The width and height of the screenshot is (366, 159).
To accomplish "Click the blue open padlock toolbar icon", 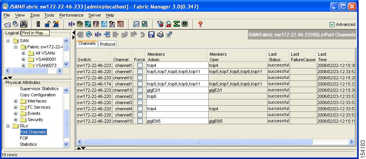I will pos(47,24).
